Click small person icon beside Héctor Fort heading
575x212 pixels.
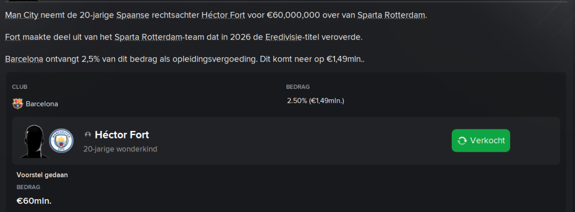pyautogui.click(x=87, y=135)
